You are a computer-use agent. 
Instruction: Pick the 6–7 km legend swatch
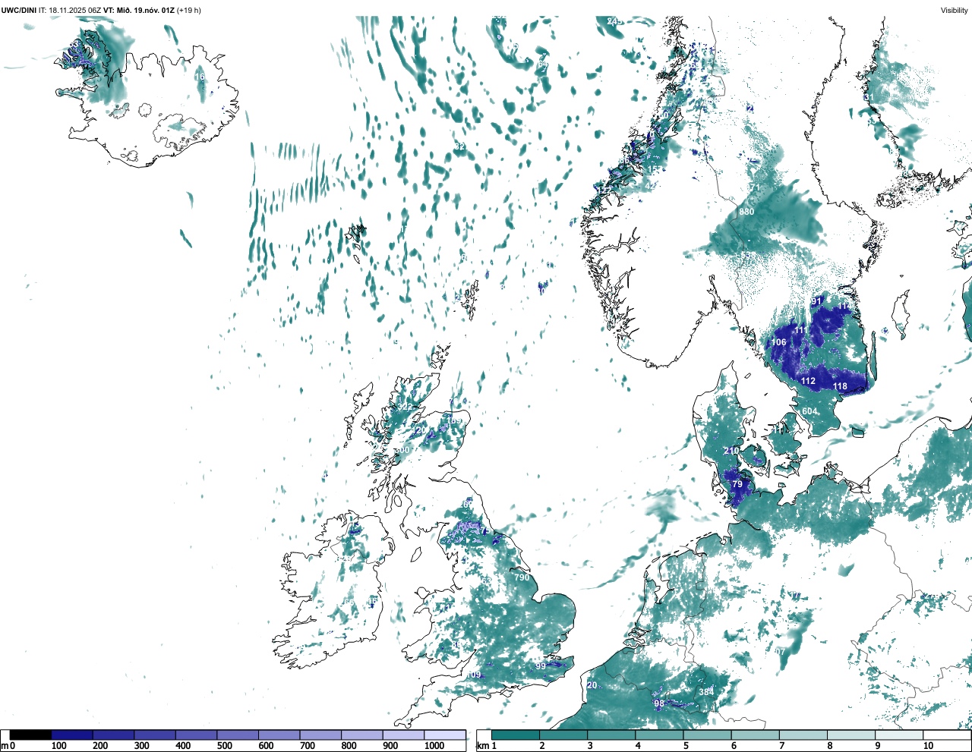point(756,735)
